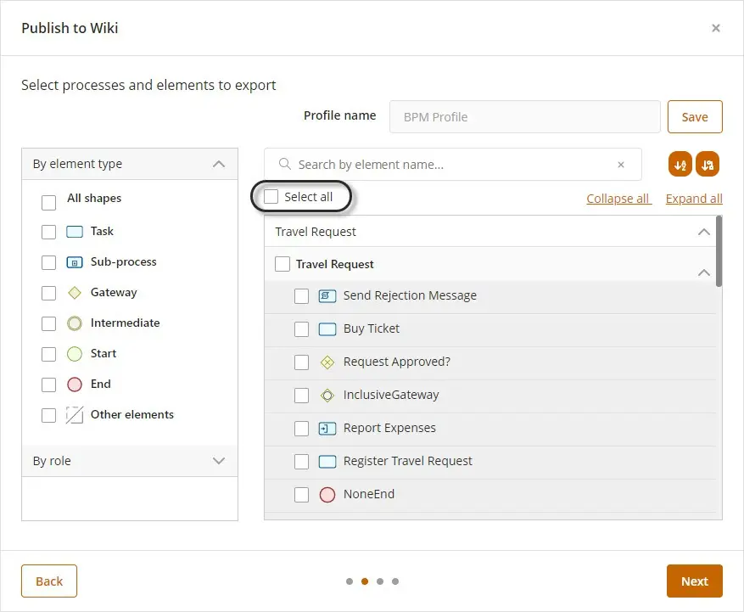The image size is (744, 612).
Task: Check the All shapes checkbox
Action: click(x=48, y=202)
